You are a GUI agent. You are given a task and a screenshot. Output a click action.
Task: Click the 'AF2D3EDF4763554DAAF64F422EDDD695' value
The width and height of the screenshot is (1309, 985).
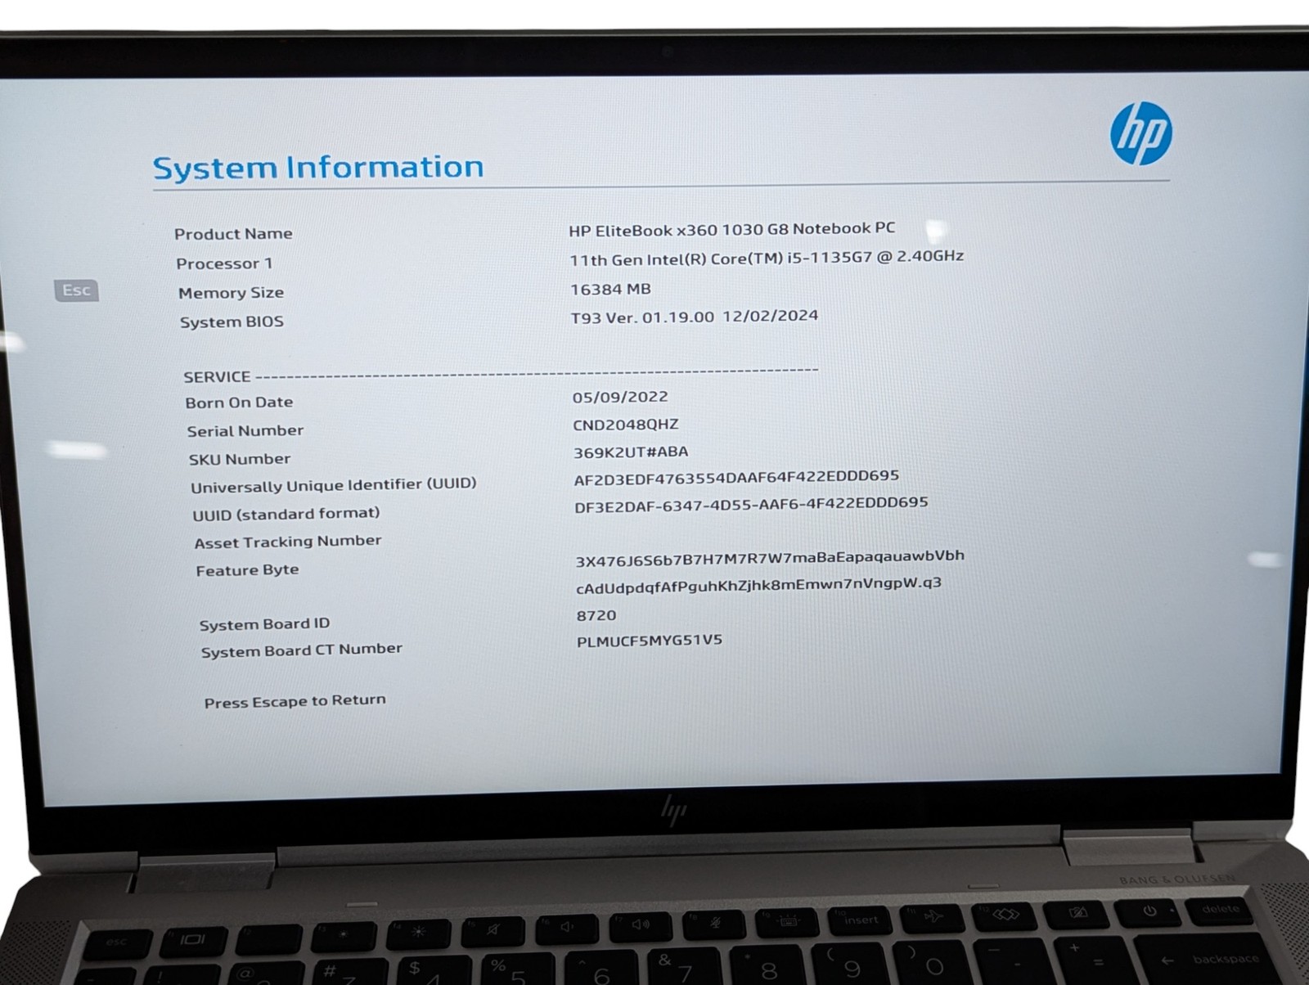[x=736, y=478]
